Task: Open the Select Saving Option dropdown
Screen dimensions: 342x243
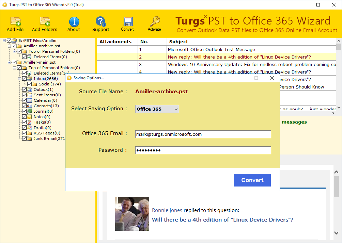Action: pyautogui.click(x=157, y=109)
